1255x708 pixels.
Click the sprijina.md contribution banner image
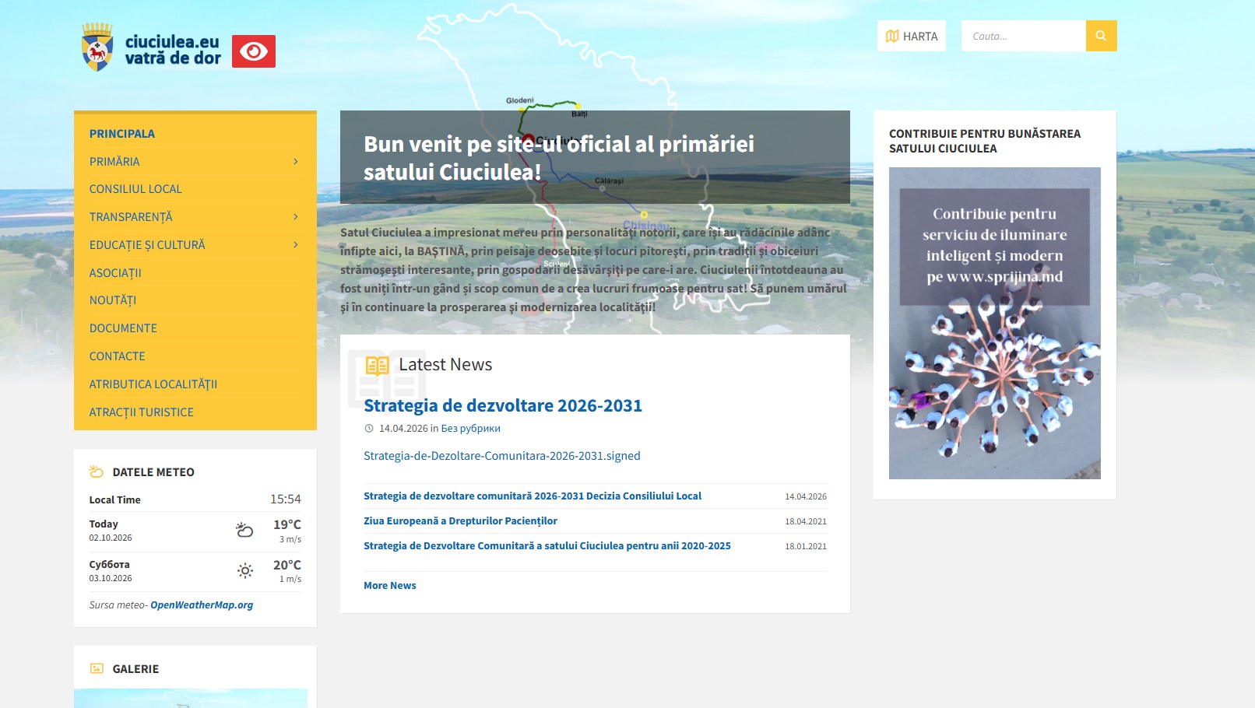[995, 323]
